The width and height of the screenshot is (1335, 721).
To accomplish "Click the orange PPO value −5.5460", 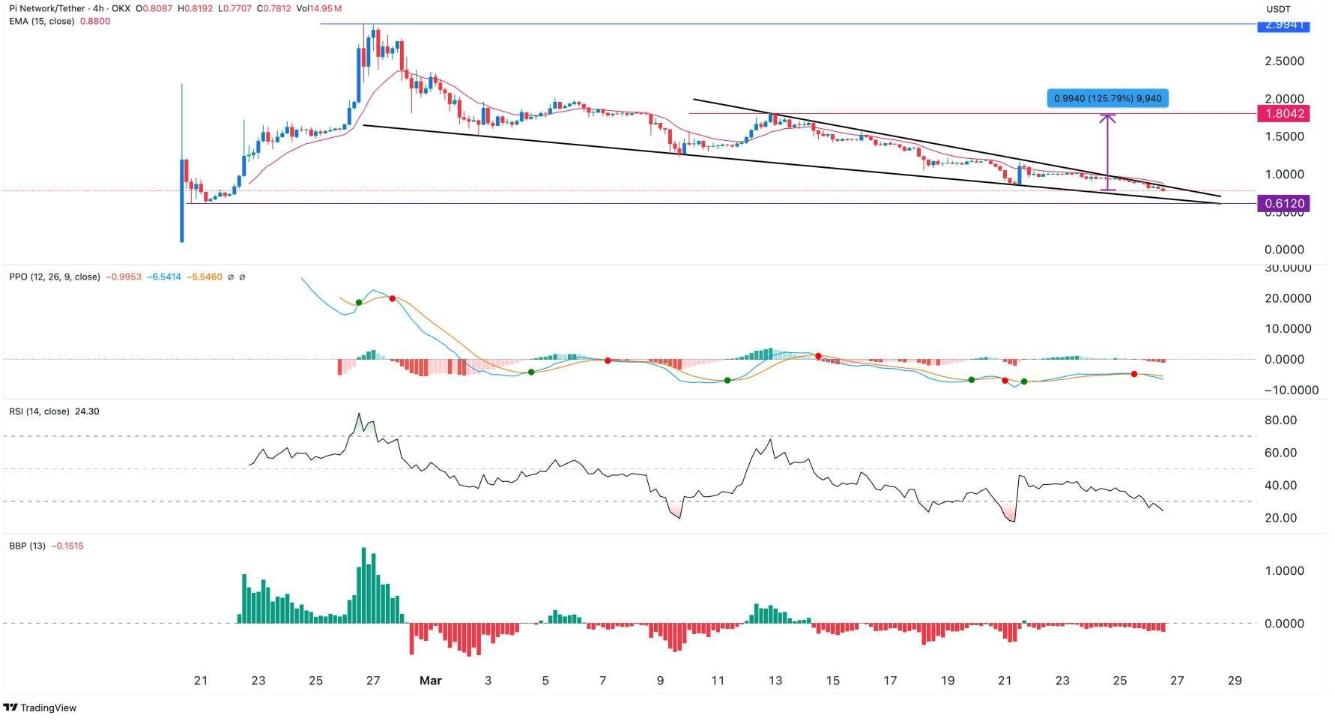I will click(205, 277).
